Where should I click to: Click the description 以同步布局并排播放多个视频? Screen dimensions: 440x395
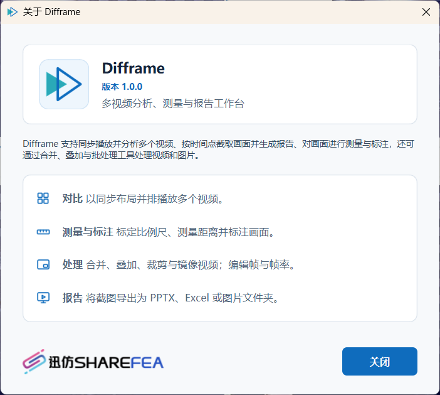155,199
